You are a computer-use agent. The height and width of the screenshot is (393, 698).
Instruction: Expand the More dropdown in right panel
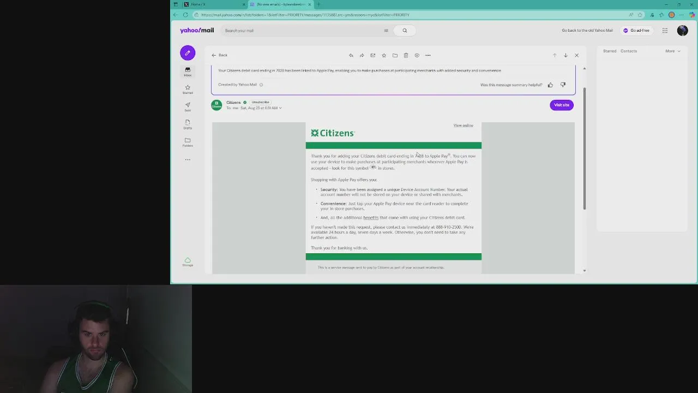[x=672, y=51]
